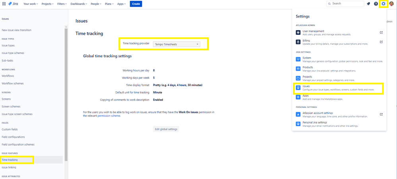Screen dimensions: 397x179
Task: Select Personal Jira settings in menu
Action: pyautogui.click(x=339, y=124)
